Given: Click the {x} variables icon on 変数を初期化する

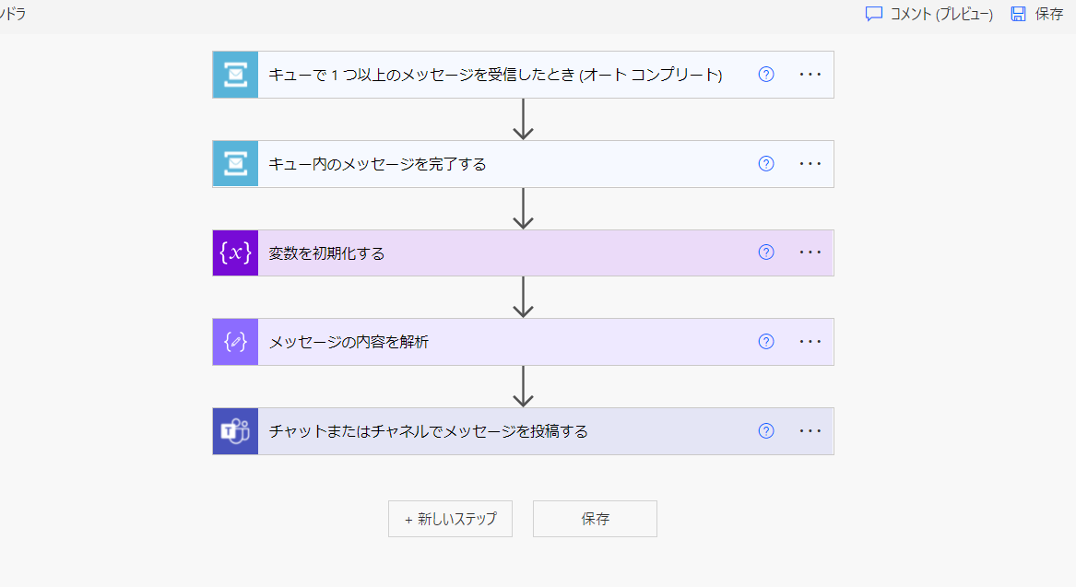Looking at the screenshot, I should [235, 252].
